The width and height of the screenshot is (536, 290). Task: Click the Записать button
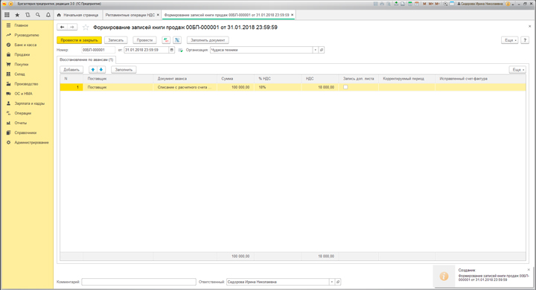tap(115, 40)
